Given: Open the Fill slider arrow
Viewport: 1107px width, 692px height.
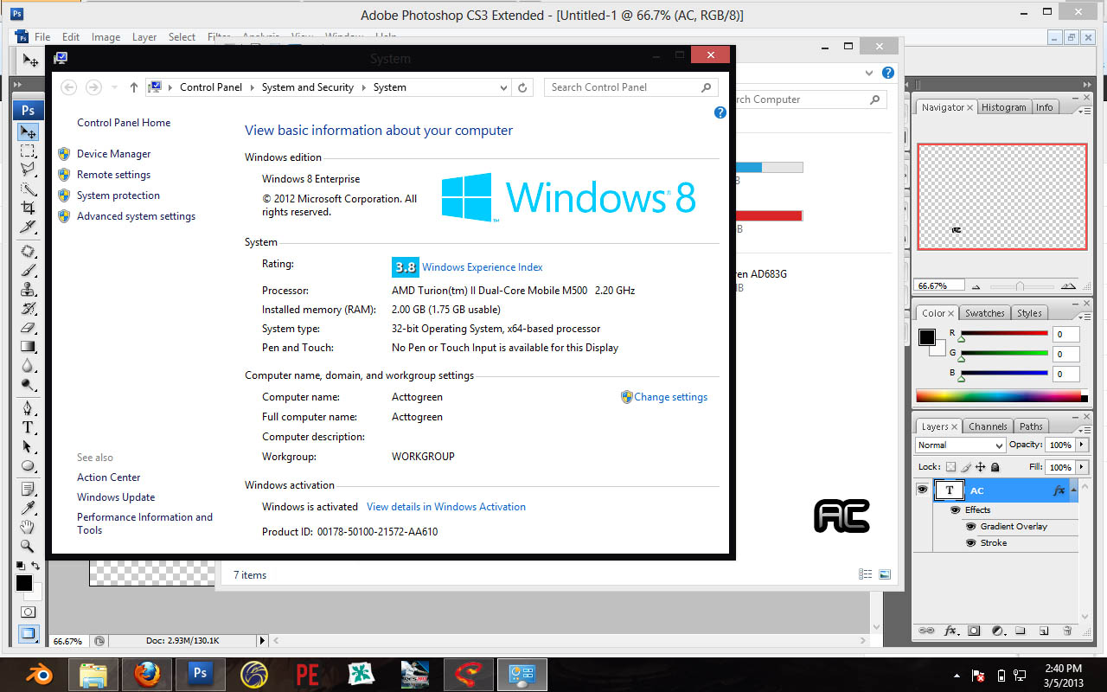Looking at the screenshot, I should coord(1081,467).
